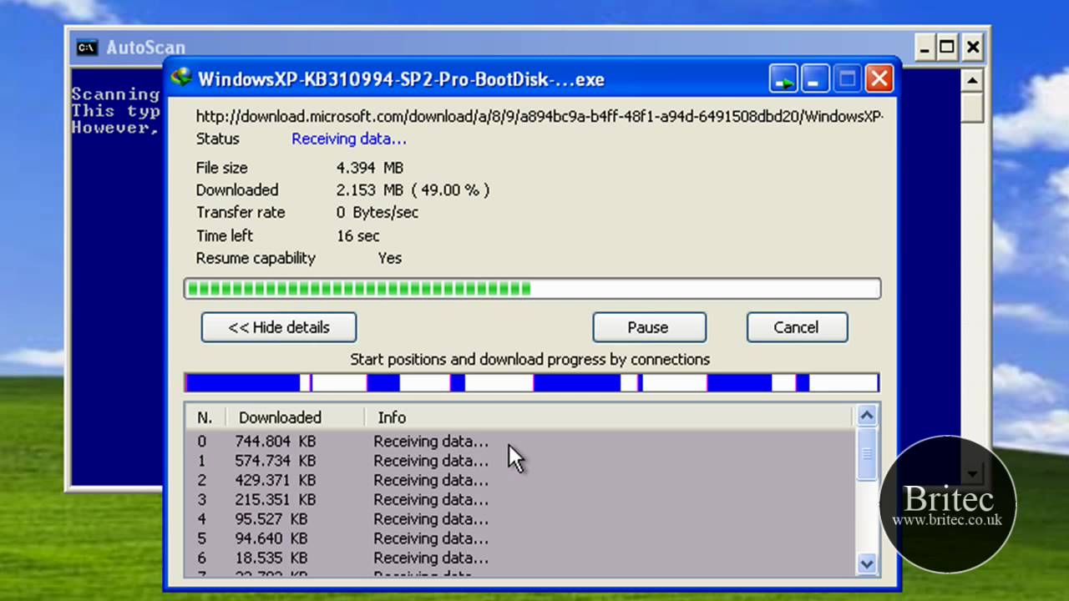Click the Resume capability Yes value
The height and width of the screenshot is (601, 1069).
(390, 258)
